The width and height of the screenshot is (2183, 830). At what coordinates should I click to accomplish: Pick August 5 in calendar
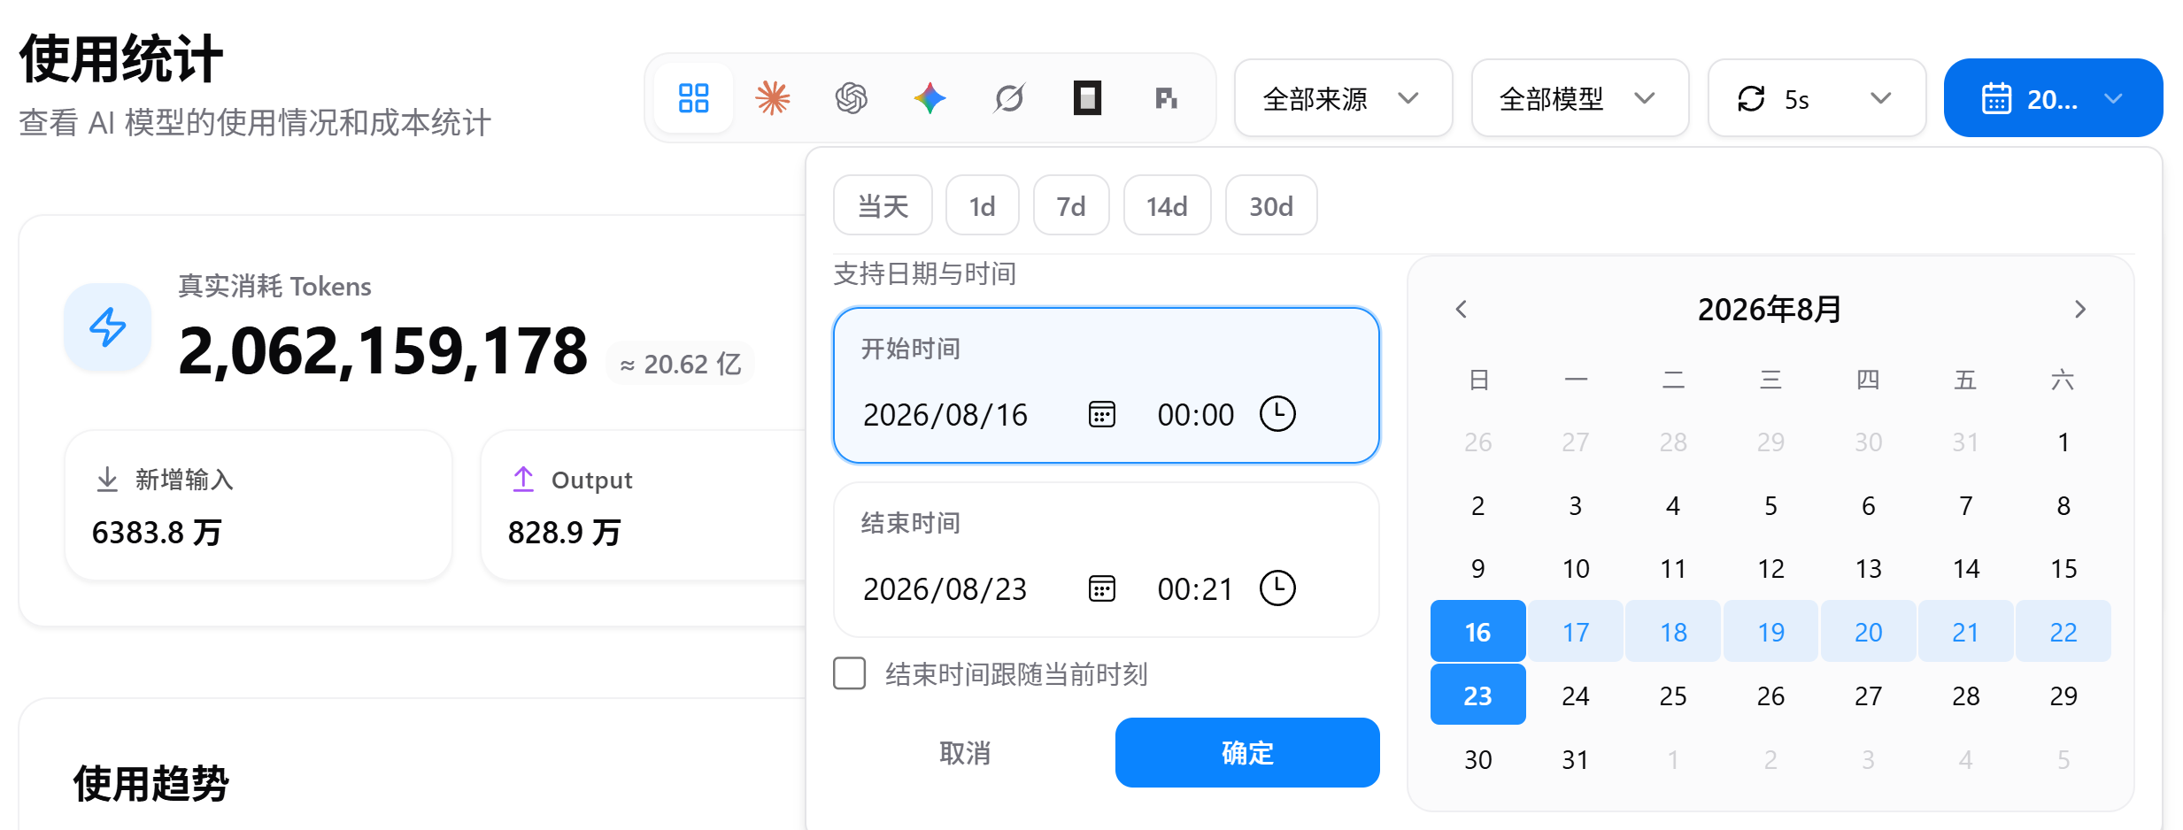click(1770, 505)
